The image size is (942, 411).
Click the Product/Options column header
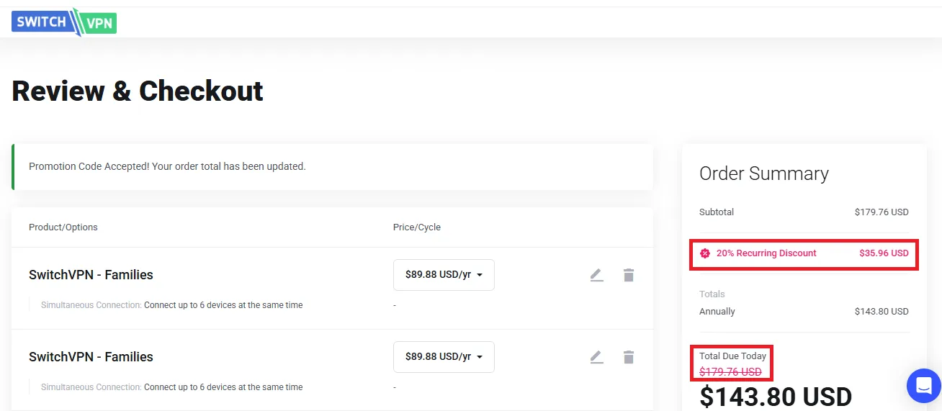coord(63,227)
